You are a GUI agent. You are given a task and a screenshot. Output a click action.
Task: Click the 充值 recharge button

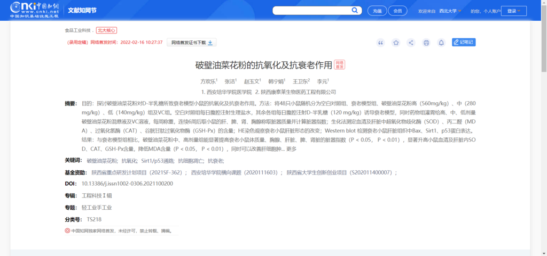click(x=377, y=11)
